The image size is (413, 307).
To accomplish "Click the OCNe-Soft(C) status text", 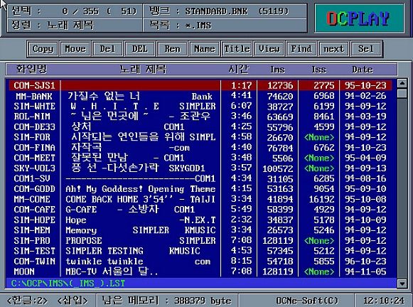I will coord(307,301).
